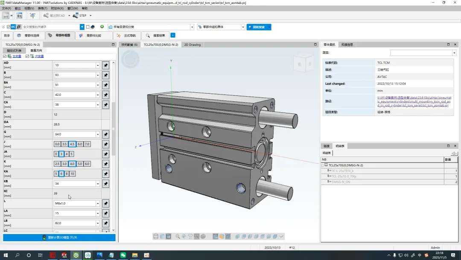Open the L thread size M6x1.0 dropdown

pyautogui.click(x=98, y=204)
